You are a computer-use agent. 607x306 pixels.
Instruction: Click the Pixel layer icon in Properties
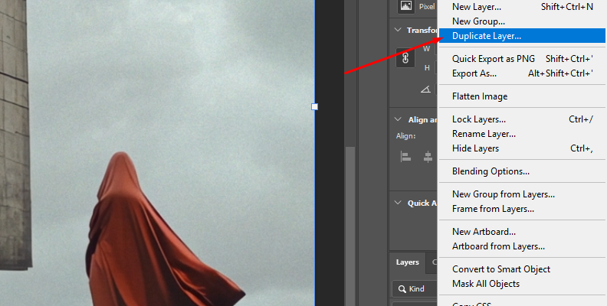point(405,6)
